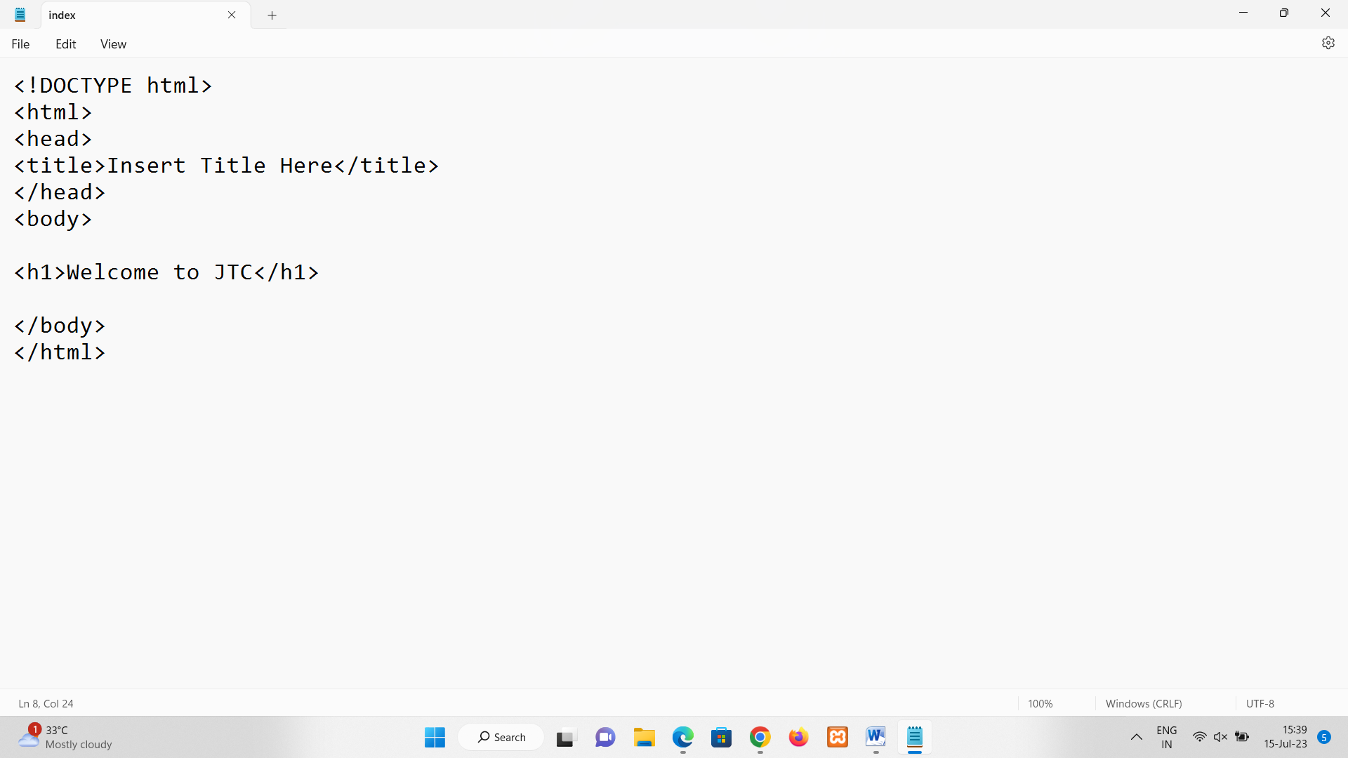The image size is (1348, 758).
Task: Click Ln 8, Col 24 status entry
Action: (x=46, y=703)
